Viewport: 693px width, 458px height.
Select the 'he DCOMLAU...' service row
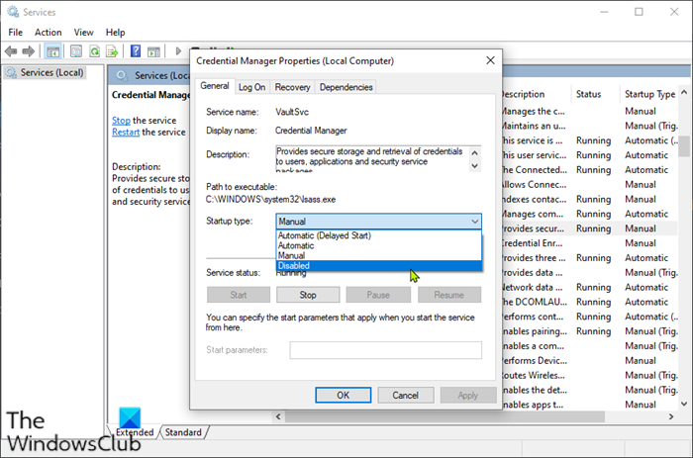click(590, 302)
